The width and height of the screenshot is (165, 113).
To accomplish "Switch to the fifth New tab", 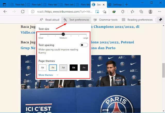I will pyautogui.click(x=83, y=5).
